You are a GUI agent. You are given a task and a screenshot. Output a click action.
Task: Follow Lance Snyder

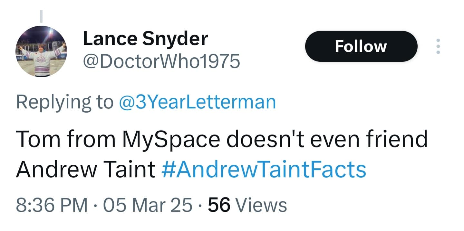(361, 46)
